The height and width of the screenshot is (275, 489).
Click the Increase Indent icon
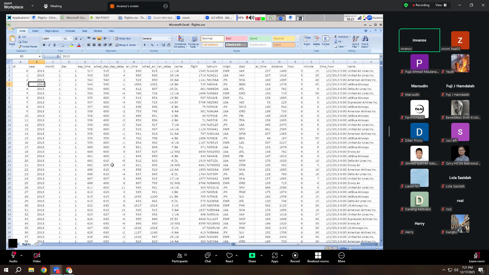(110, 45)
